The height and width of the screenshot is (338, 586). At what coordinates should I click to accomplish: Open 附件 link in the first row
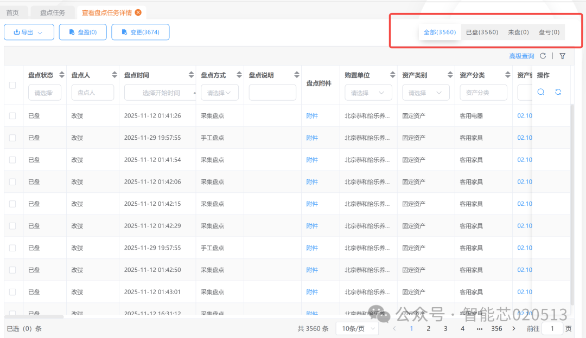click(x=312, y=116)
